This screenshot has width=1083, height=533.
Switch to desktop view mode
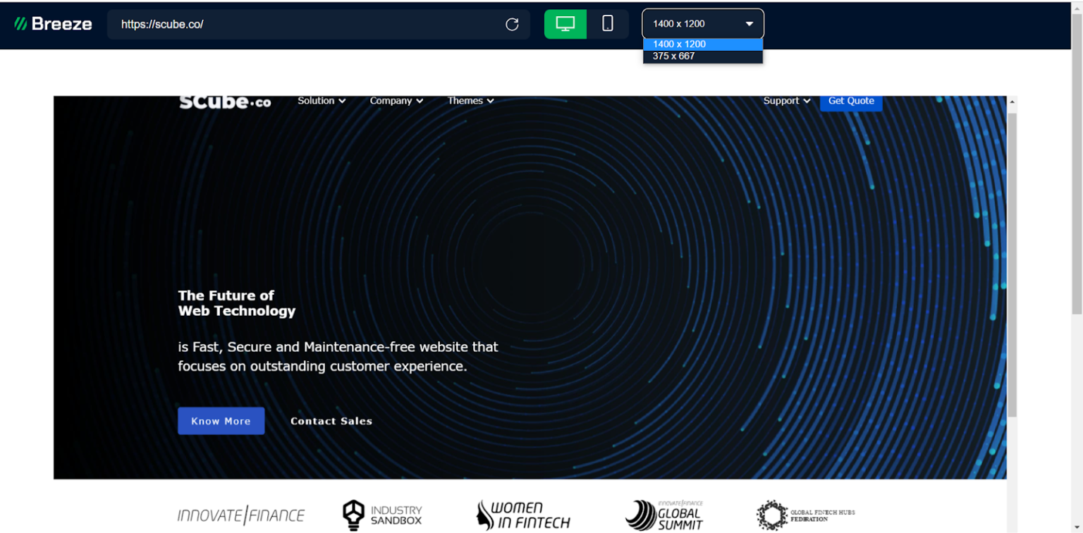click(565, 24)
